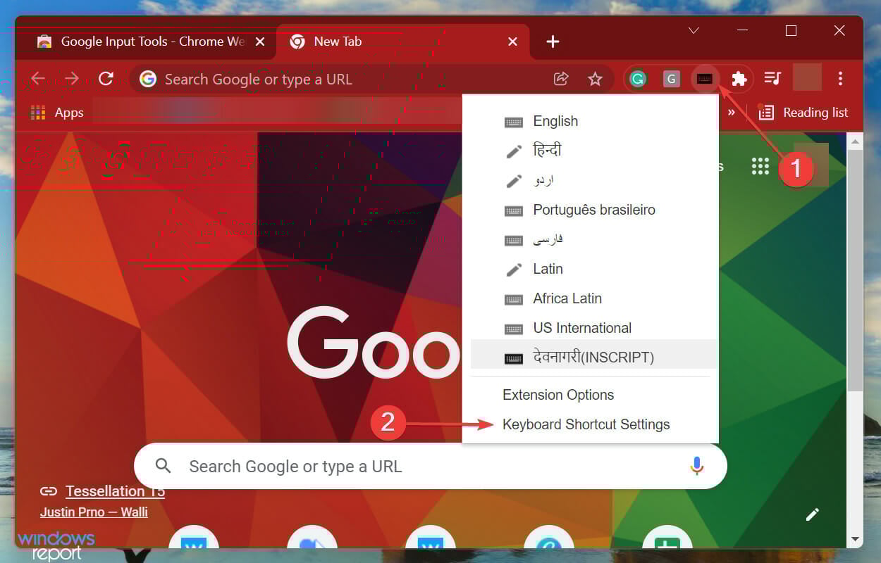Open Chrome's three-dot menu

[840, 79]
